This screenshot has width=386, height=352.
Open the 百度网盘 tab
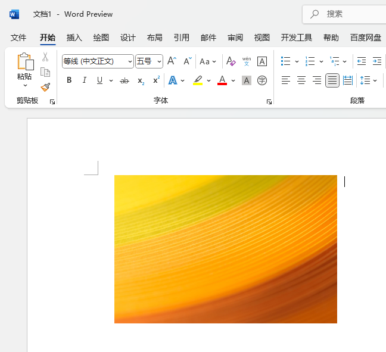(366, 38)
